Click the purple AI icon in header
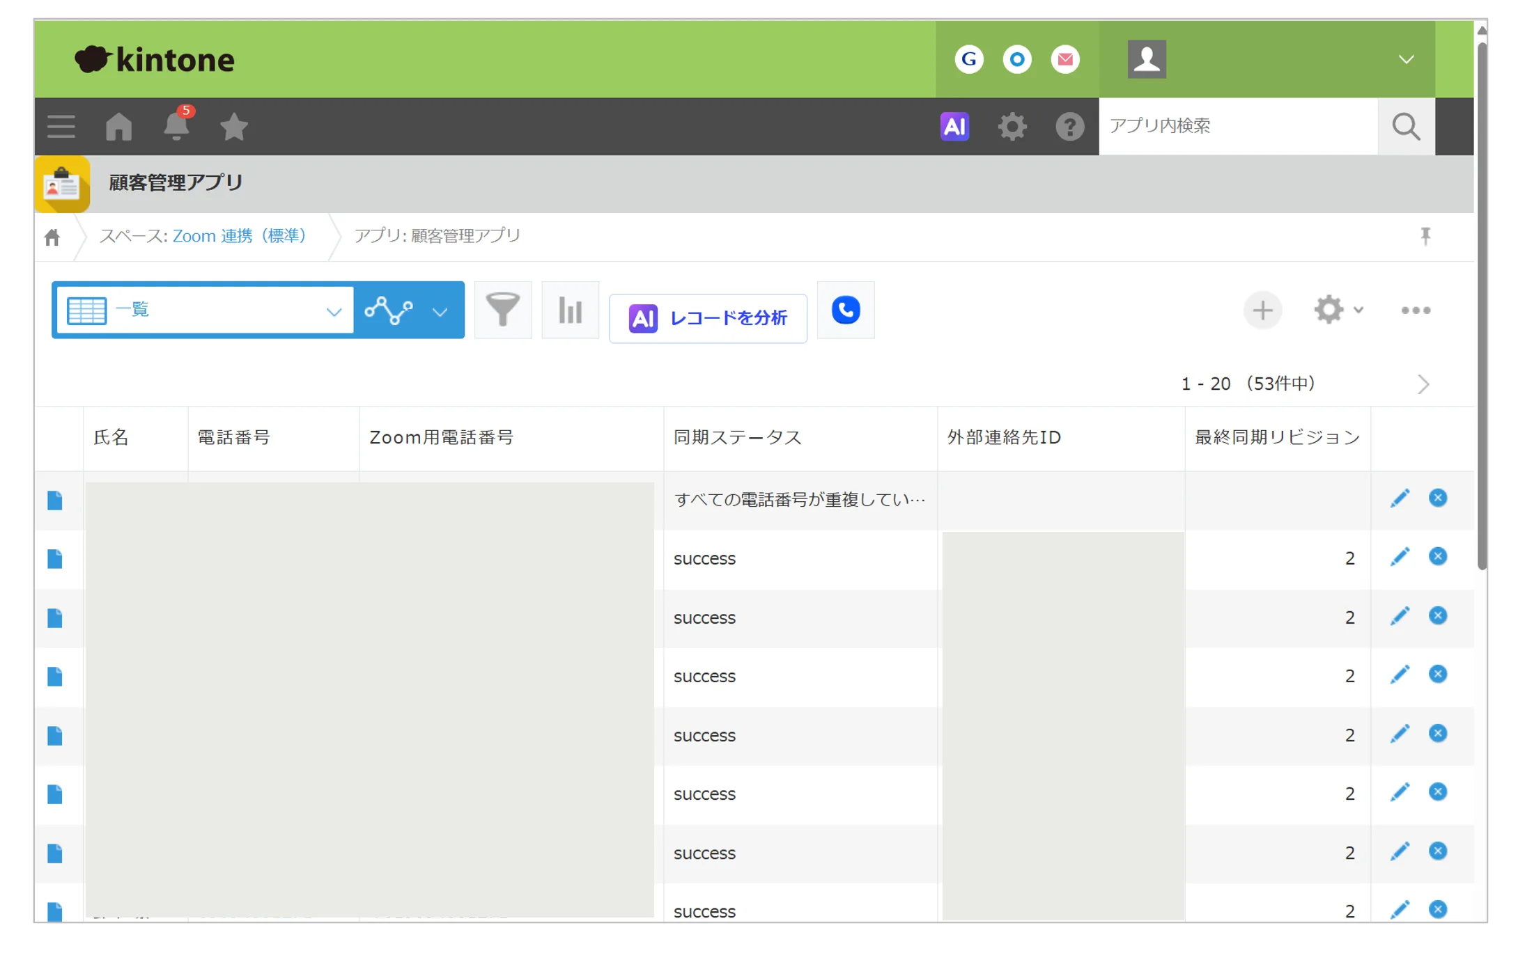 pyautogui.click(x=954, y=126)
